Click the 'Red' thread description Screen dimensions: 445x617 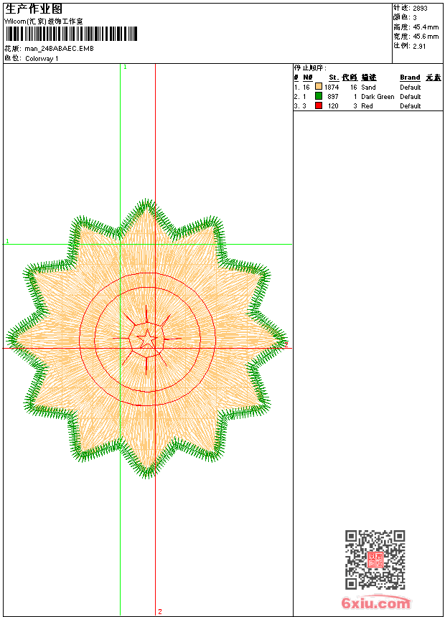point(367,106)
